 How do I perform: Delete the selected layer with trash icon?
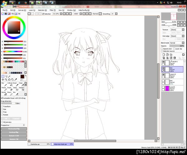175,58
